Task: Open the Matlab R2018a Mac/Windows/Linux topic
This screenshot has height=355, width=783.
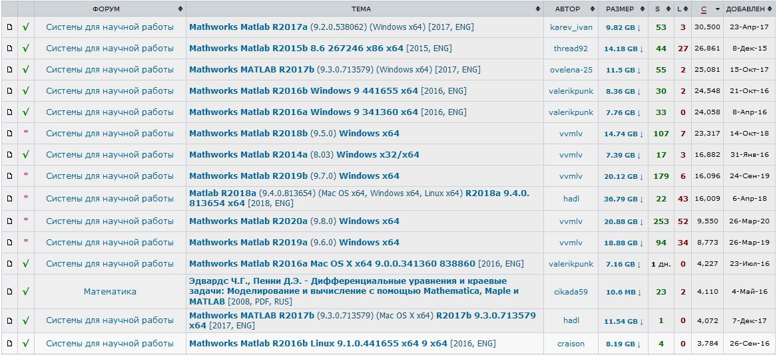Action: pyautogui.click(x=359, y=198)
